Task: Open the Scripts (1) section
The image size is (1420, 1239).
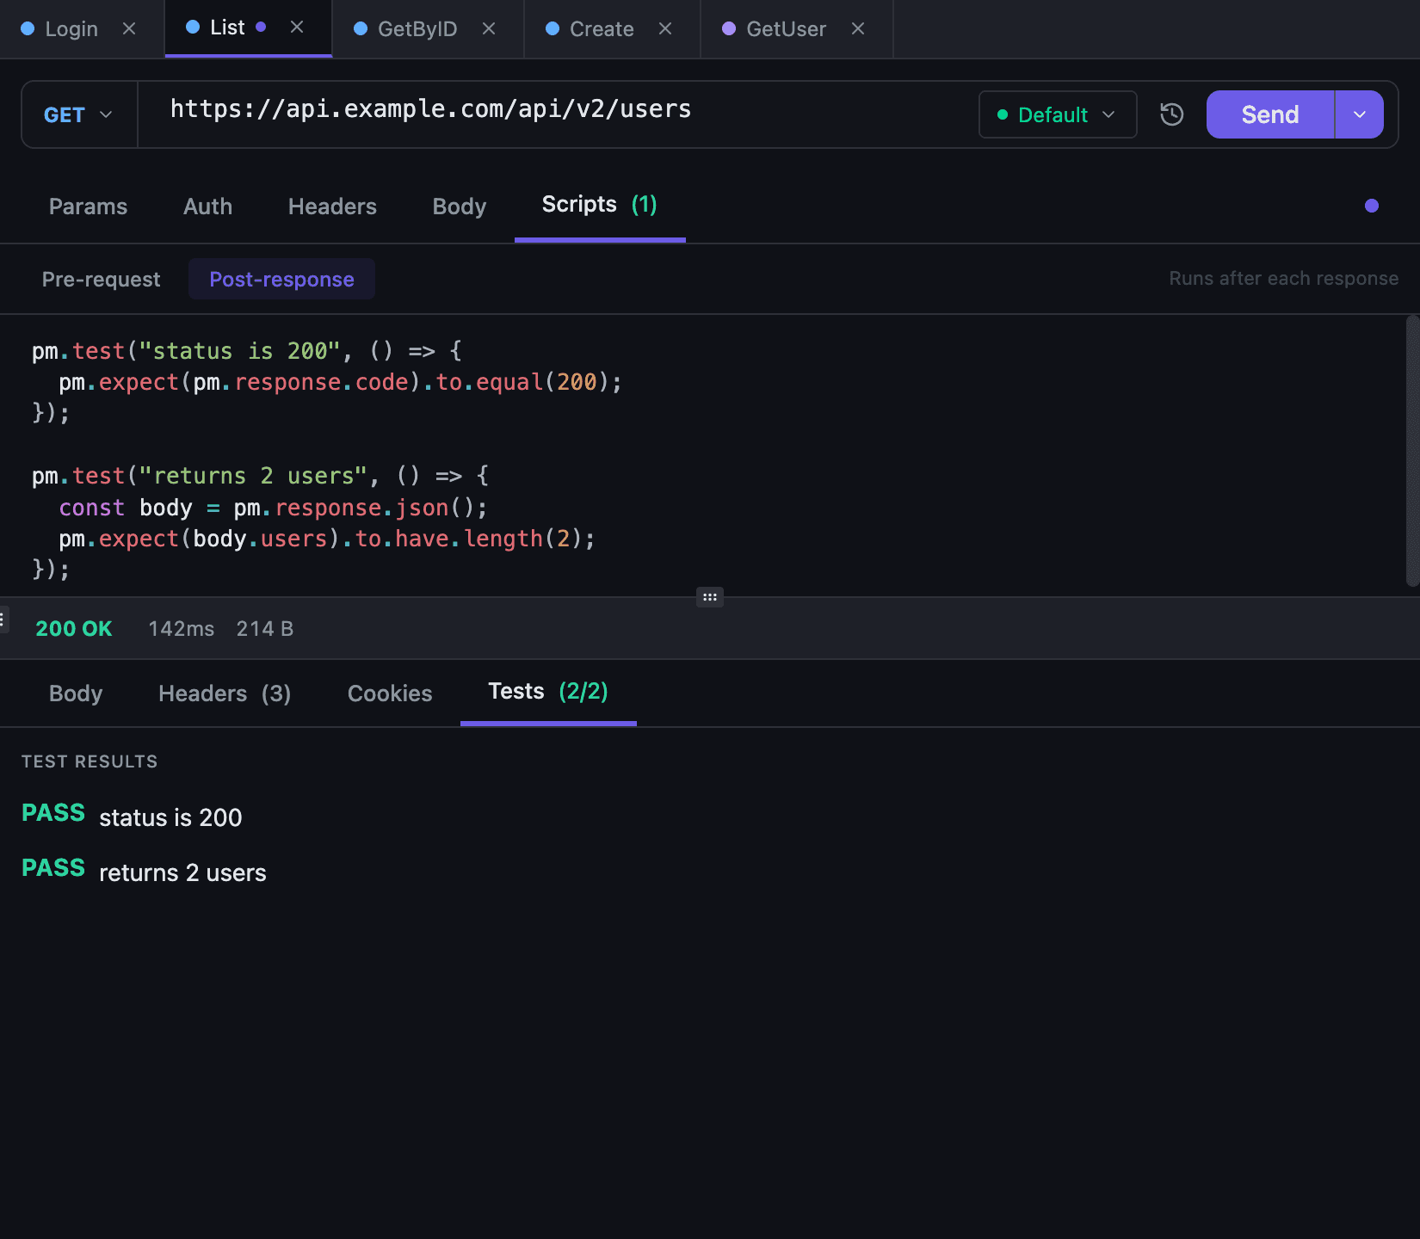Action: point(600,205)
